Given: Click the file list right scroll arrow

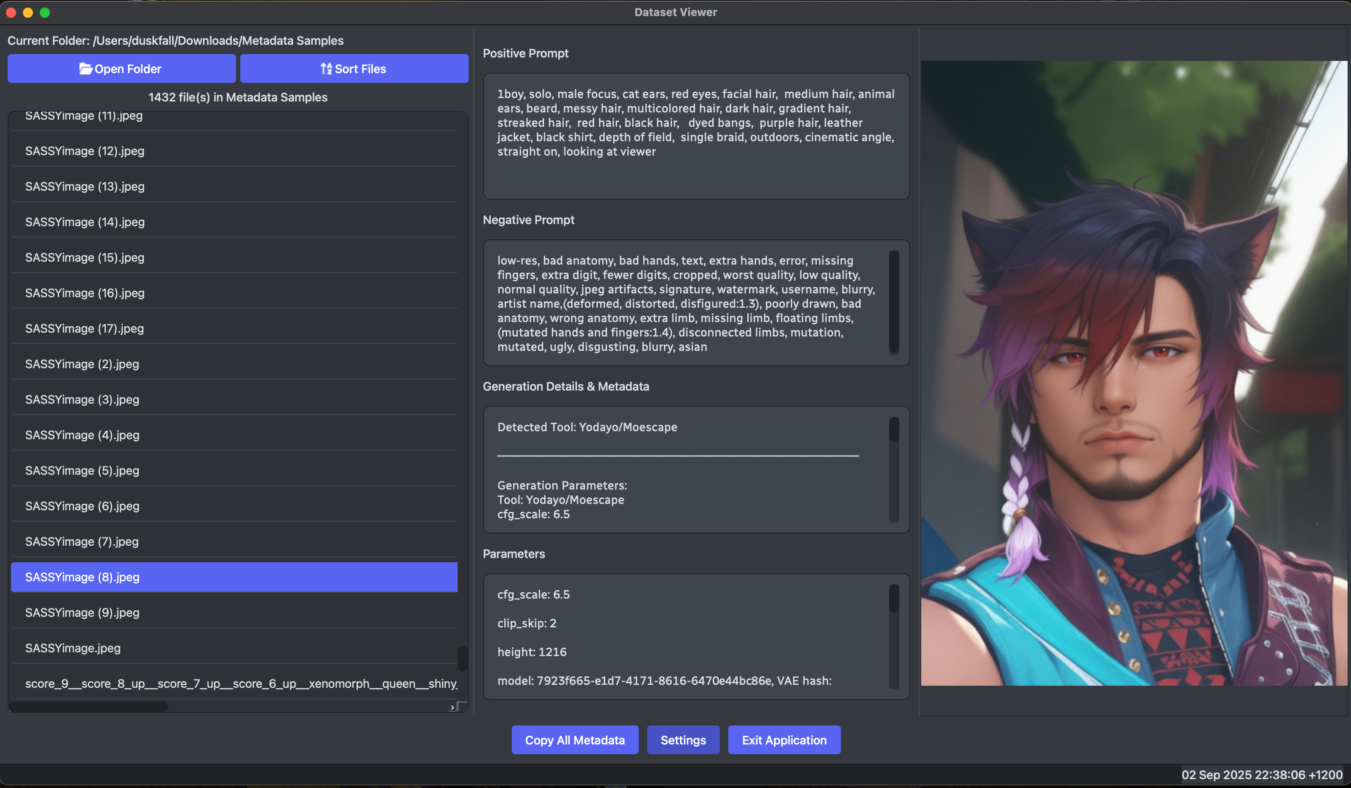Looking at the screenshot, I should tap(453, 708).
